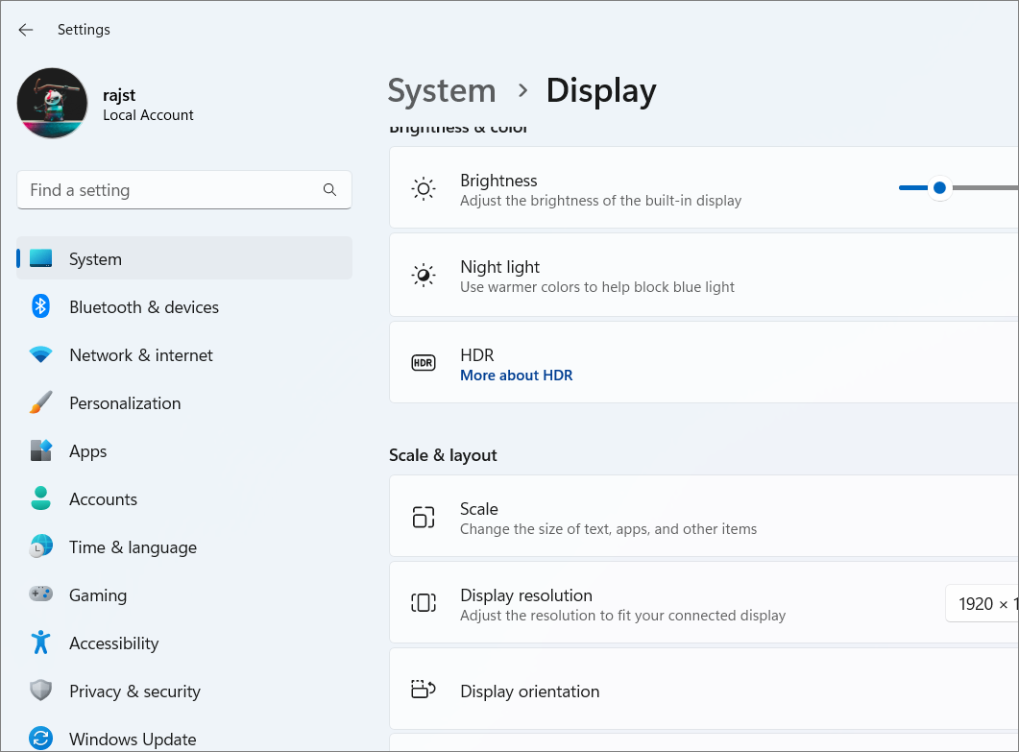Select Personalization in the sidebar

click(x=125, y=402)
